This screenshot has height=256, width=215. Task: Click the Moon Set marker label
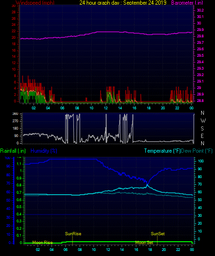point(144,243)
